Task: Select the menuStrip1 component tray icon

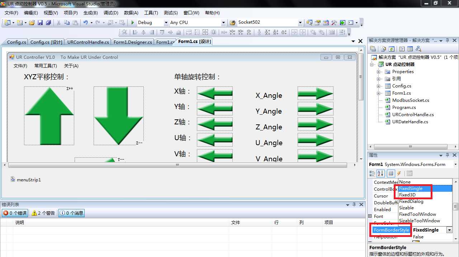Action: pos(13,179)
